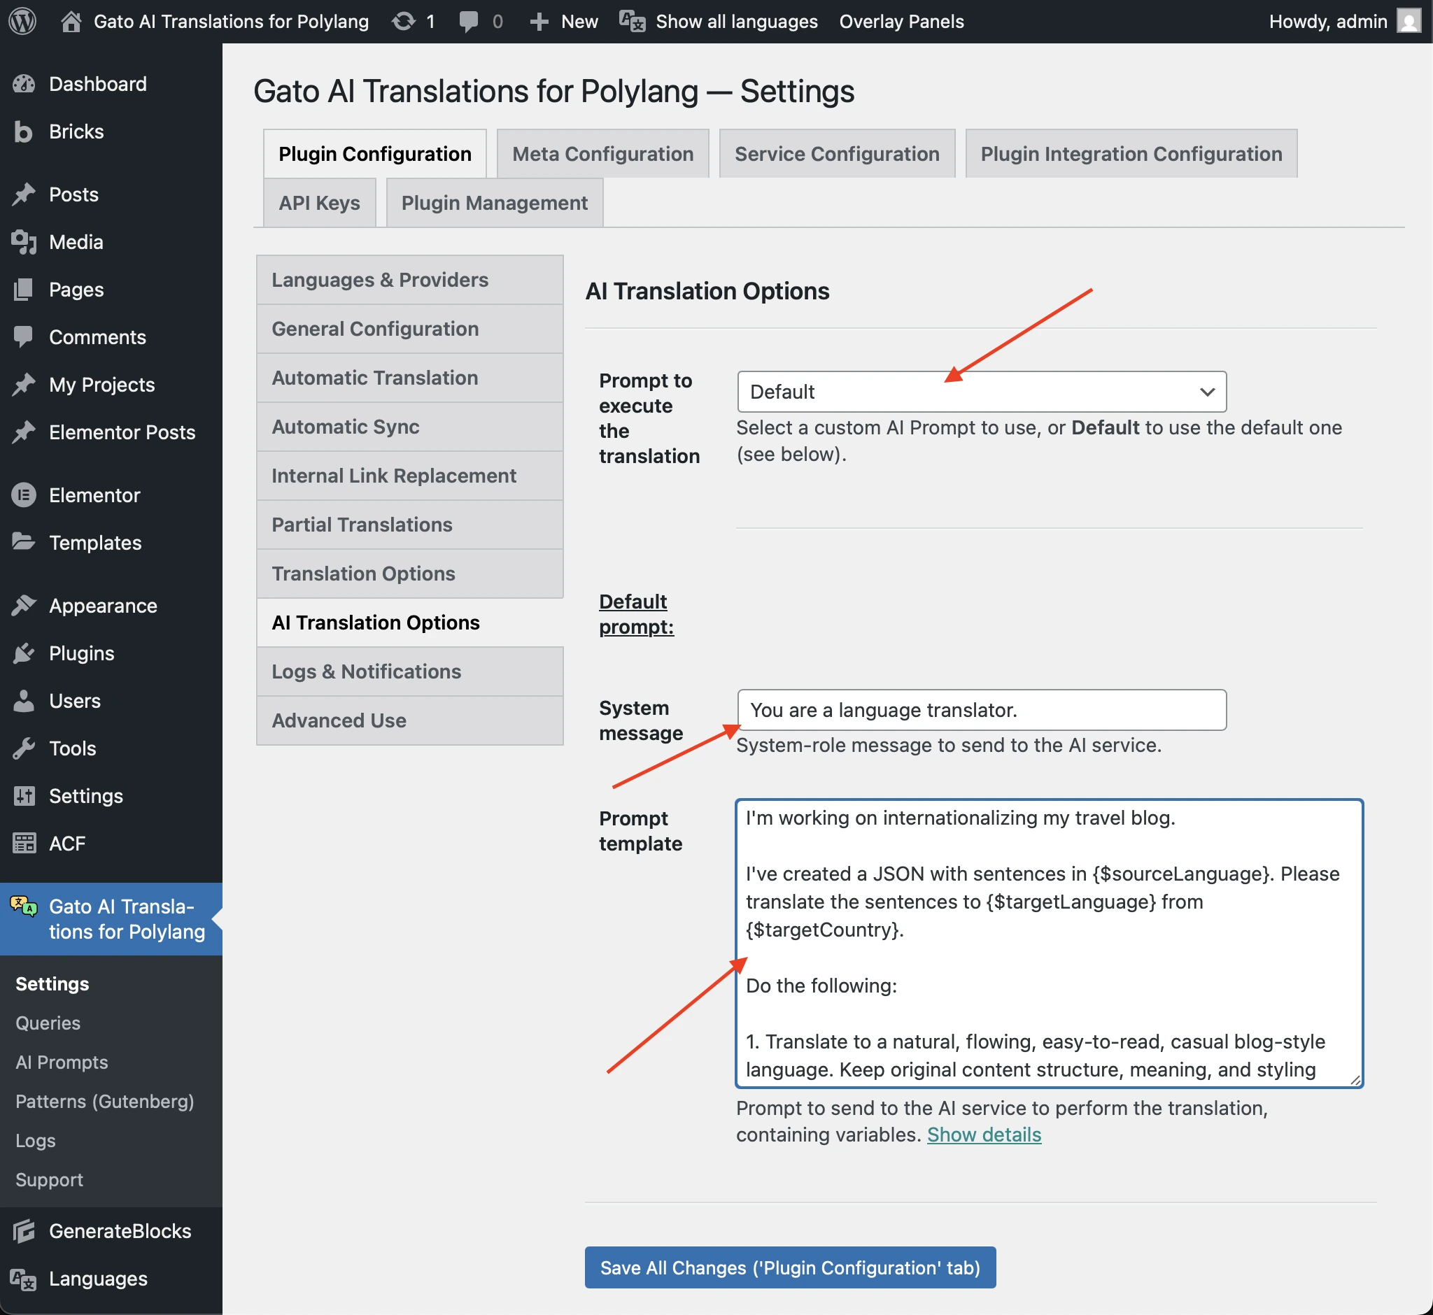The width and height of the screenshot is (1433, 1315).
Task: Open the WordPress logo menu
Action: click(x=22, y=22)
